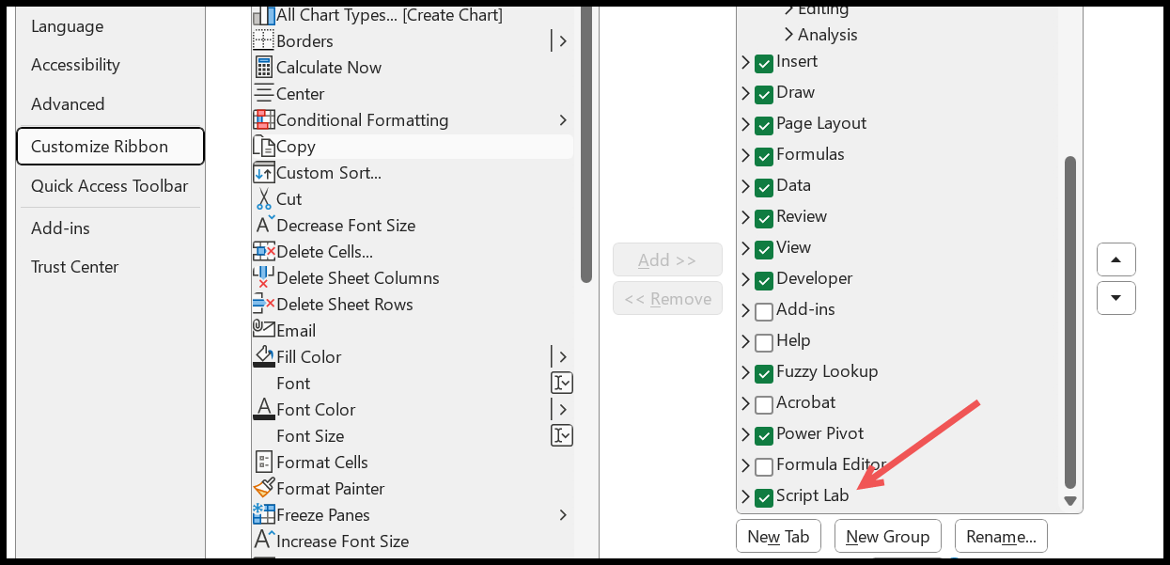Choose the Format Painter brush icon
The height and width of the screenshot is (565, 1170).
coord(263,489)
